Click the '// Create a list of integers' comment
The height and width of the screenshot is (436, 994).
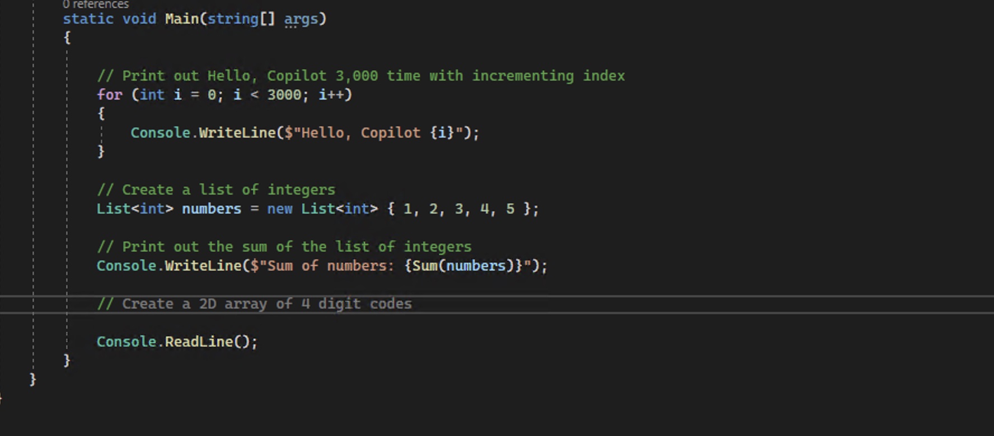click(216, 190)
